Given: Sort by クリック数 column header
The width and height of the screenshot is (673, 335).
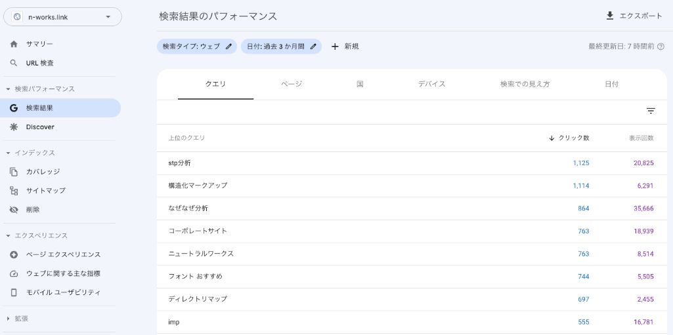Looking at the screenshot, I should [569, 138].
